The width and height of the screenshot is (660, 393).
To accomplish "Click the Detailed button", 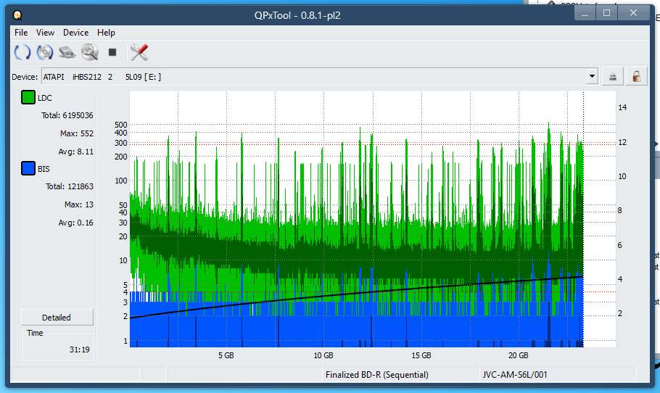I will tap(57, 318).
